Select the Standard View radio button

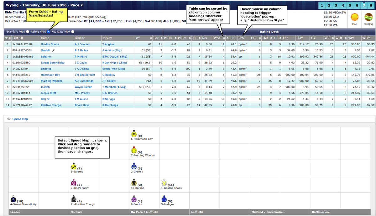28,32
